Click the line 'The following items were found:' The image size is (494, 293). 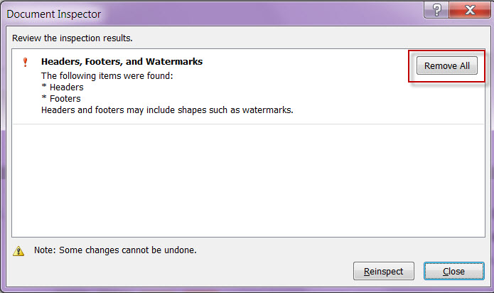pyautogui.click(x=107, y=76)
